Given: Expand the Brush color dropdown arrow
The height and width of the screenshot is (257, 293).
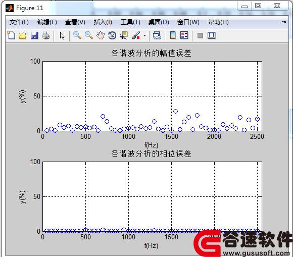Looking at the screenshot, I should click(144, 35).
